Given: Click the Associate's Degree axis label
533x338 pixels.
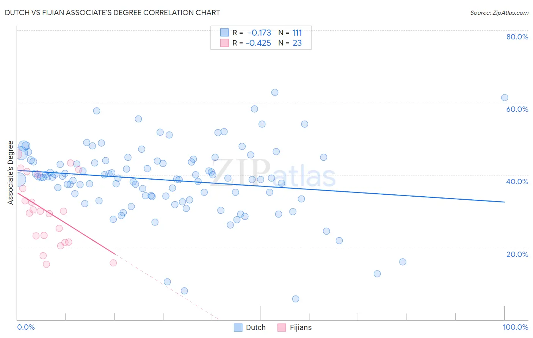Looking at the screenshot, I should [10, 173].
